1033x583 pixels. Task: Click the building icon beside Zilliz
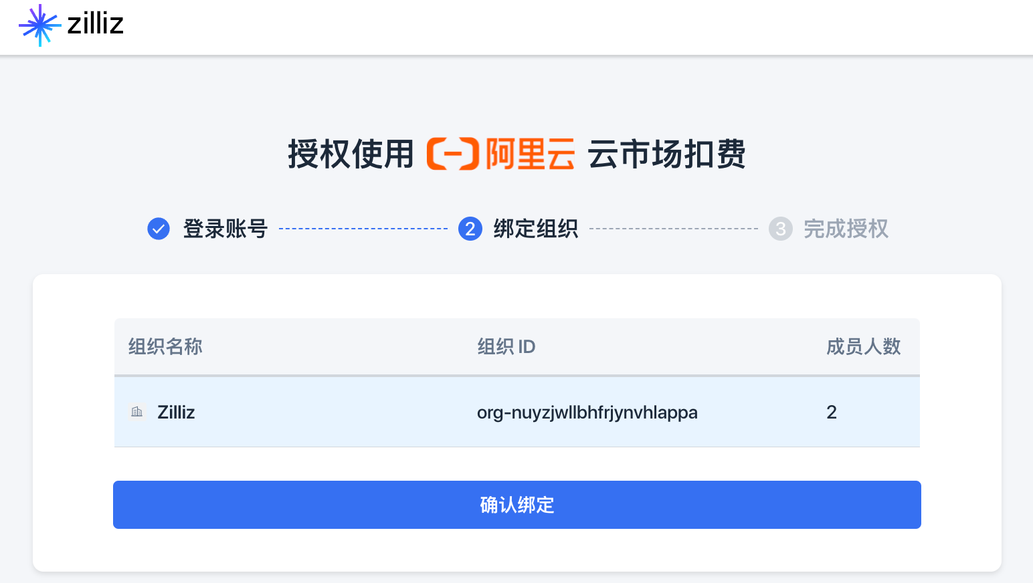(x=137, y=412)
